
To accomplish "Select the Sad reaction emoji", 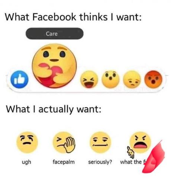I will tap(132, 79).
